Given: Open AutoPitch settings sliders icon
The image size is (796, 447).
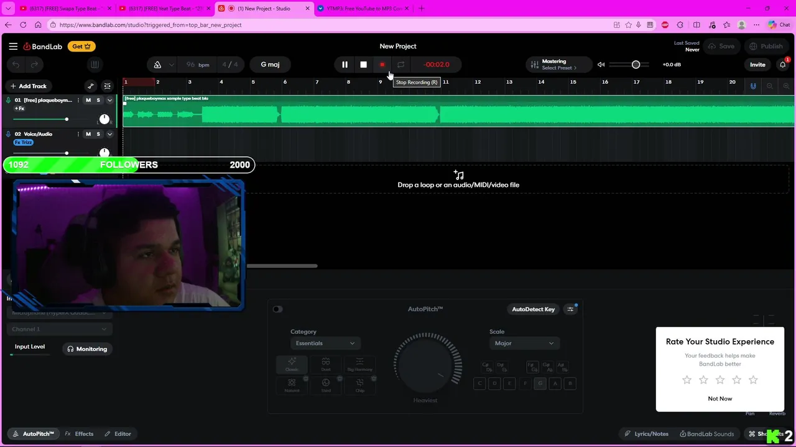Looking at the screenshot, I should pos(570,309).
